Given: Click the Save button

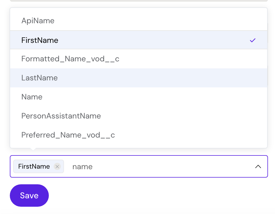Looking at the screenshot, I should [29, 196].
